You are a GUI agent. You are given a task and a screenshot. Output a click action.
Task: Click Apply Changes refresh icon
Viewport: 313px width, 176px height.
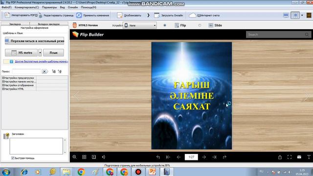point(79,15)
